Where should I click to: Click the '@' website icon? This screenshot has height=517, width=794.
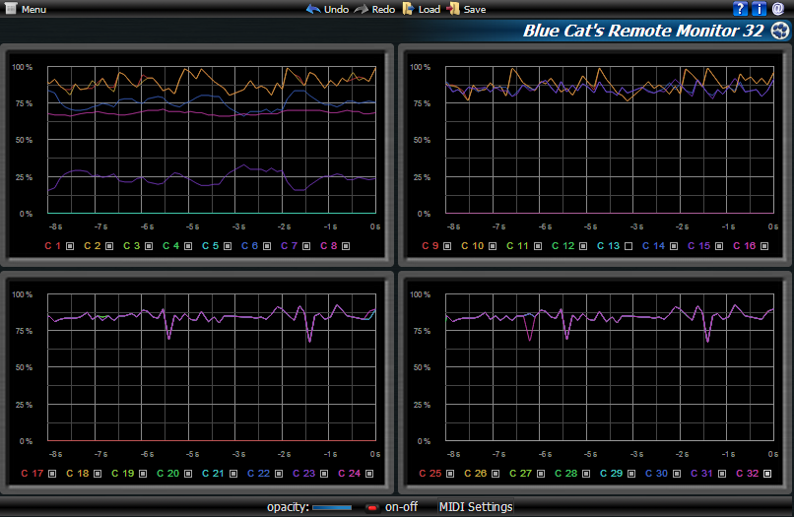(777, 9)
